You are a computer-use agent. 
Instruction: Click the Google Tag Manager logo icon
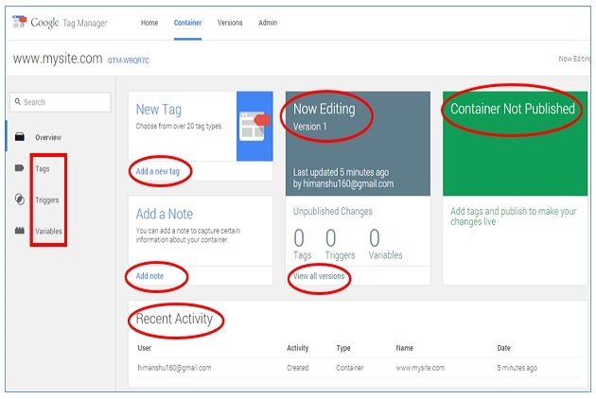19,22
